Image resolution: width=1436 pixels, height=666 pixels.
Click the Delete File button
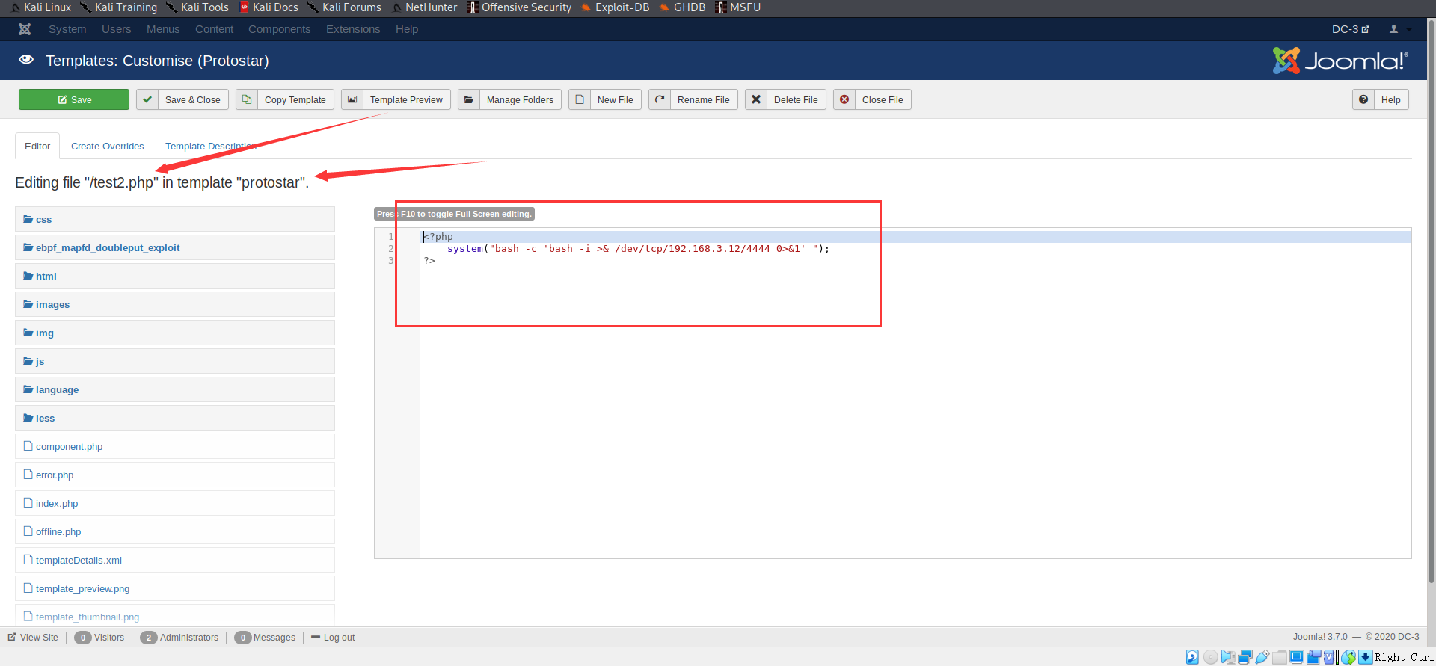coord(785,99)
